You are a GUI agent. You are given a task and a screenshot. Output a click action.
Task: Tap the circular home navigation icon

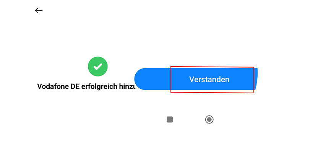pos(209,119)
